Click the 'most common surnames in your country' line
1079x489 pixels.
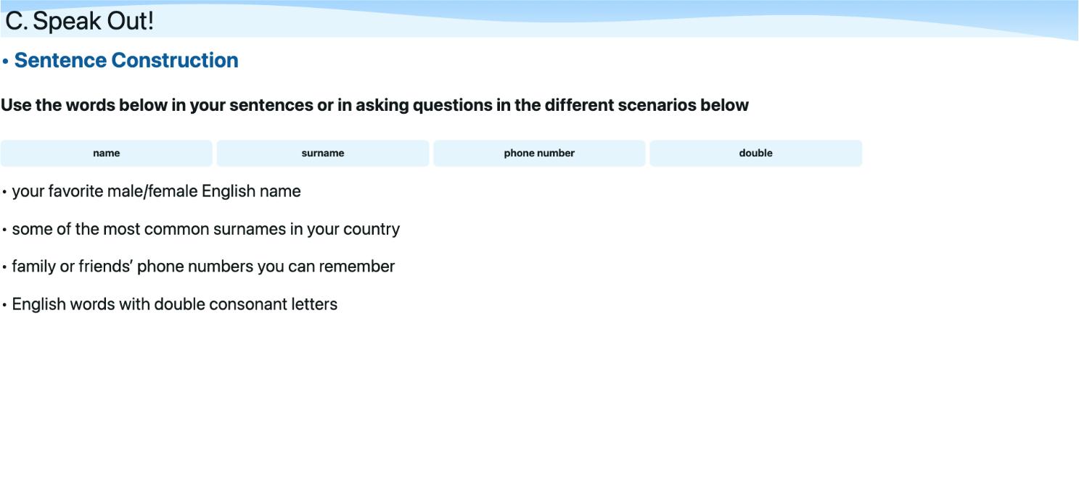coord(206,229)
